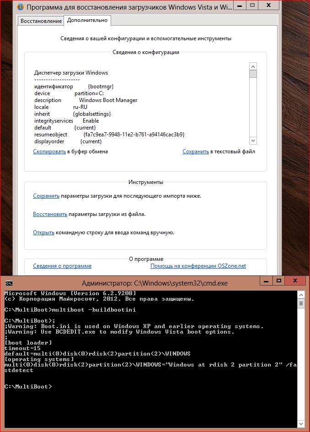Click the last 'C:\MultiBoot>' prompt in cmd
310x432 pixels.
pyautogui.click(x=28, y=387)
